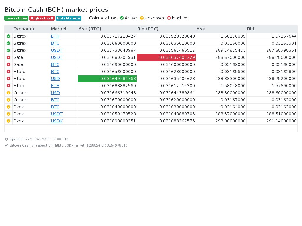302x226 pixels.
Task: Click active status icon for Bittrex USDT row
Action: pos(9,50)
